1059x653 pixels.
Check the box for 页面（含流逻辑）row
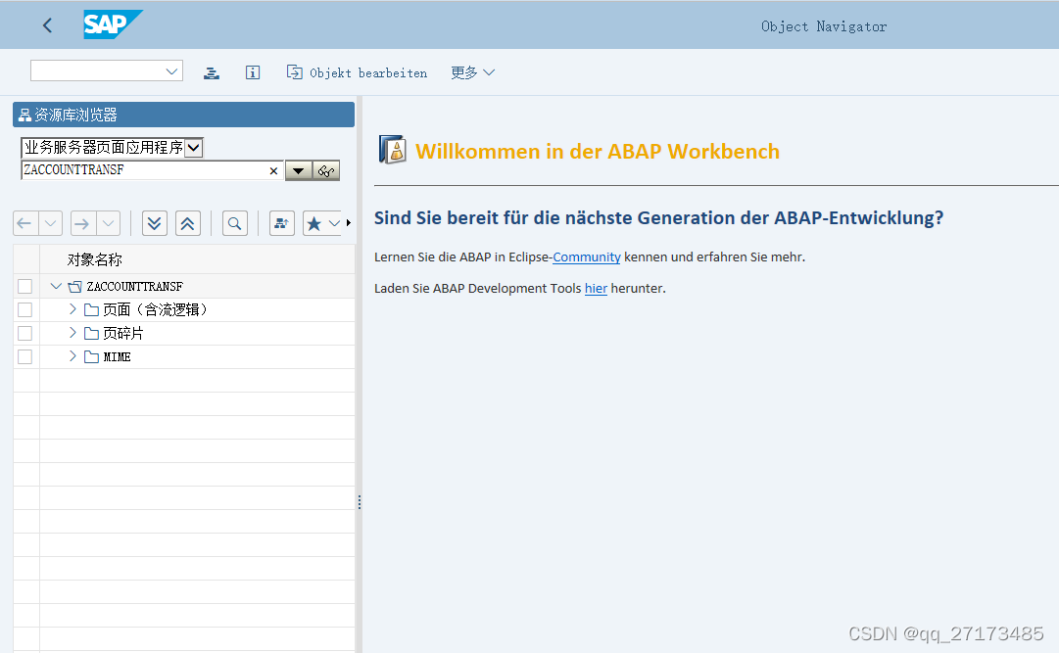(x=25, y=310)
